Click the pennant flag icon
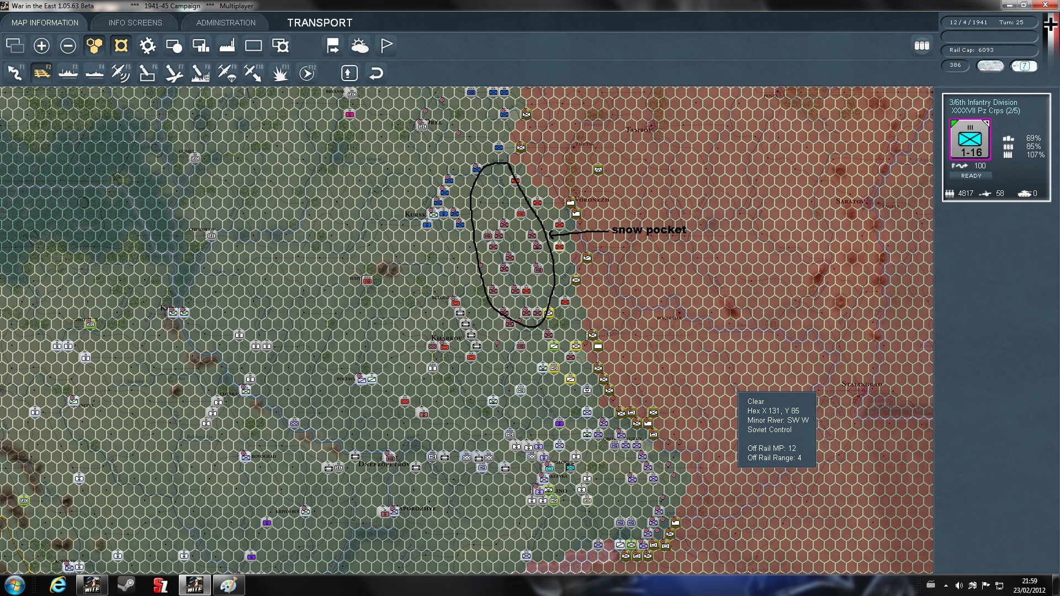 [386, 46]
